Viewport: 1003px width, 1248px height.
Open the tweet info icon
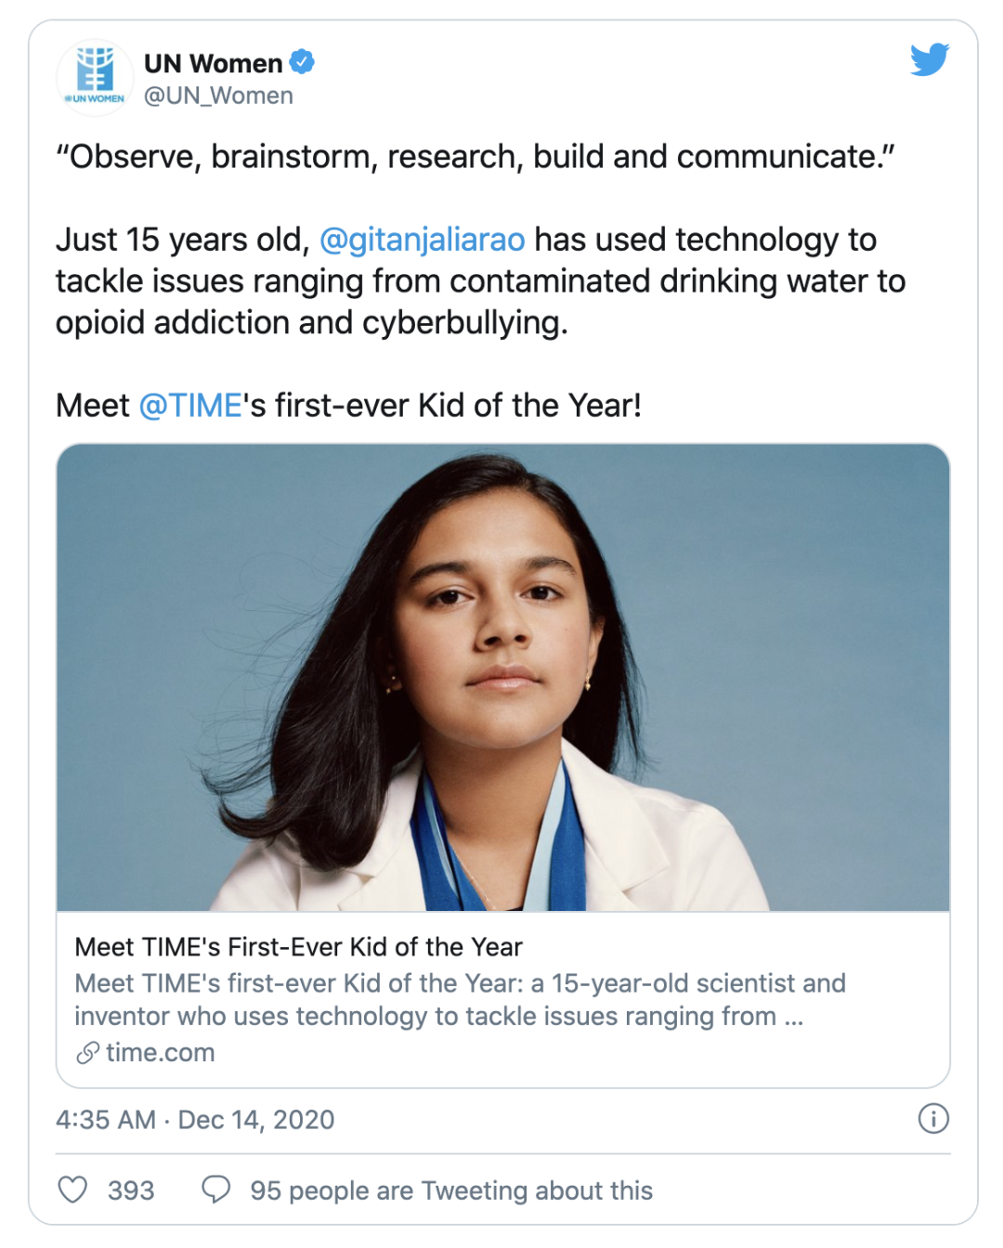pyautogui.click(x=932, y=1118)
